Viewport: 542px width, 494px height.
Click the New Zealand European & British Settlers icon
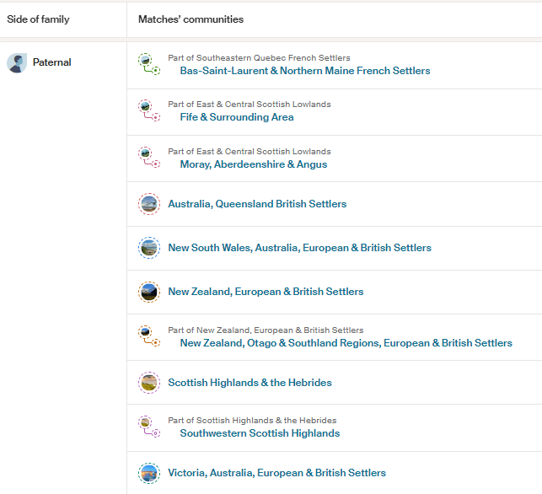click(x=149, y=292)
